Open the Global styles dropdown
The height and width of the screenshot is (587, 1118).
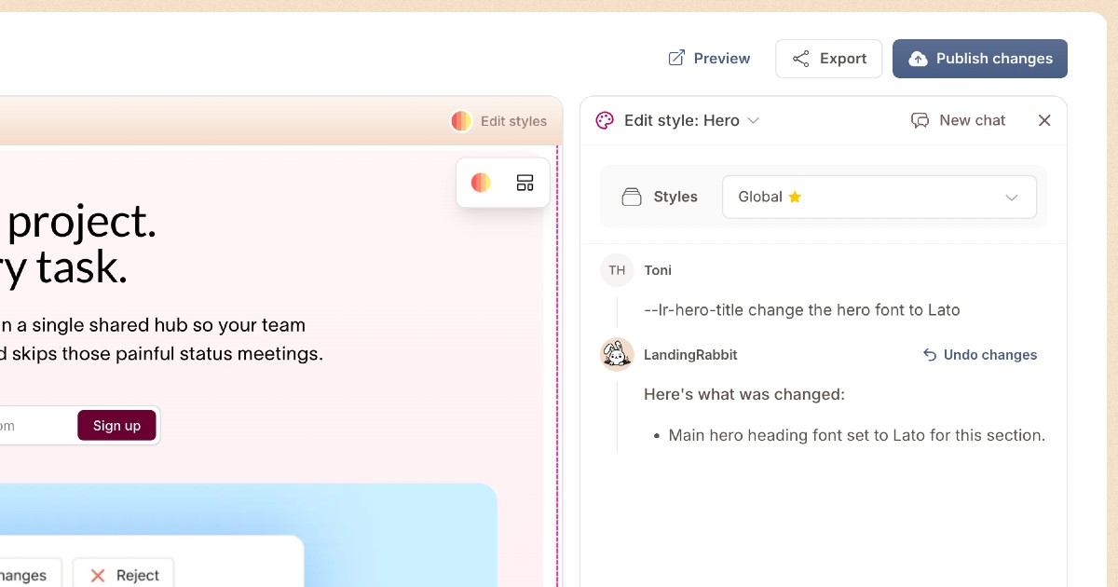(879, 197)
